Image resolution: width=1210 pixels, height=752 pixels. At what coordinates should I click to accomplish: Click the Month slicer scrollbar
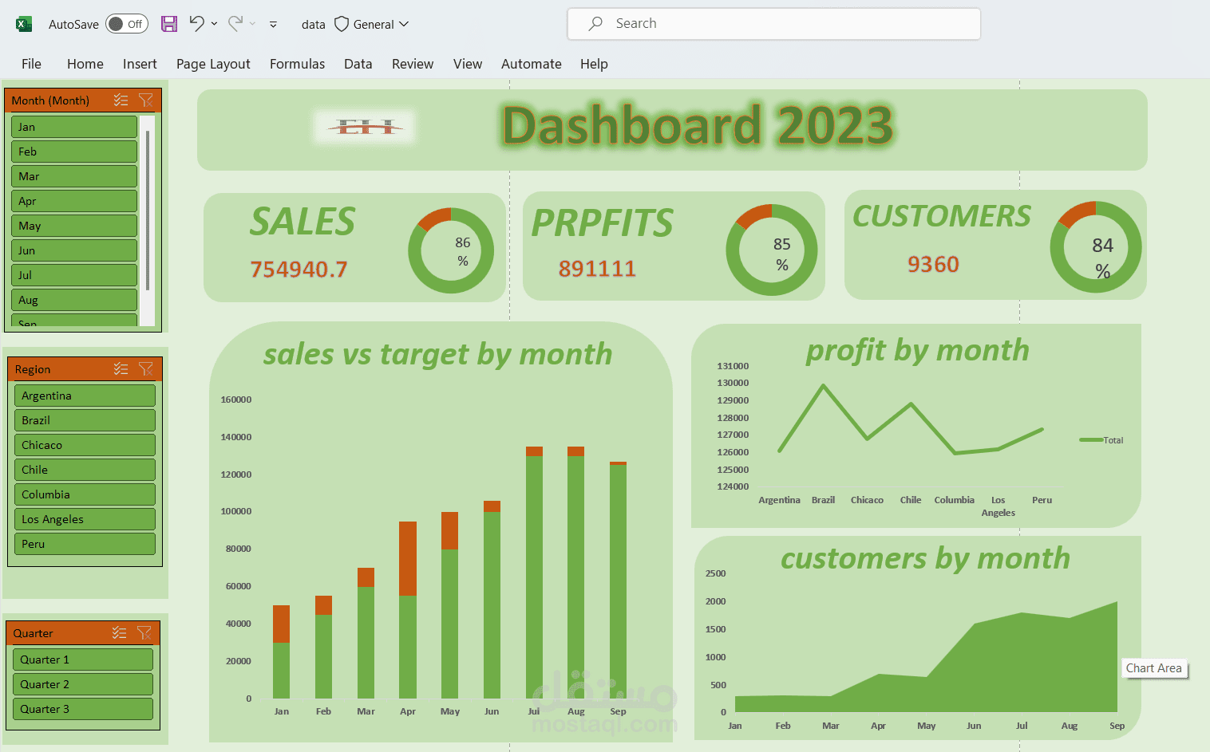point(148,209)
